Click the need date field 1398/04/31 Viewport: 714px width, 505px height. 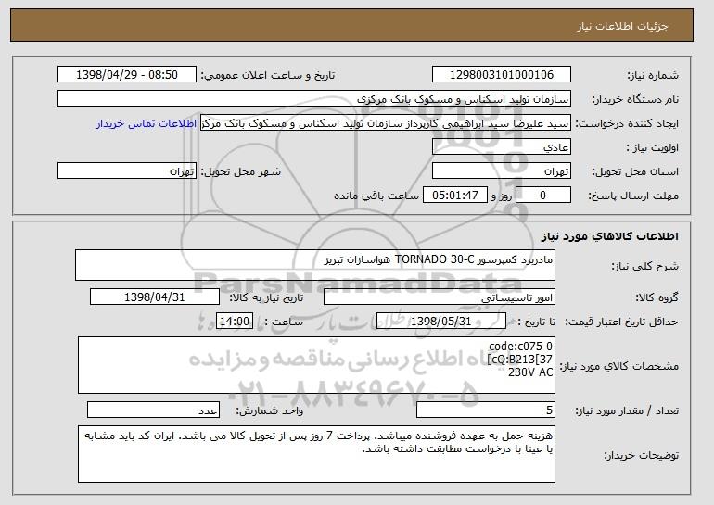(x=155, y=297)
